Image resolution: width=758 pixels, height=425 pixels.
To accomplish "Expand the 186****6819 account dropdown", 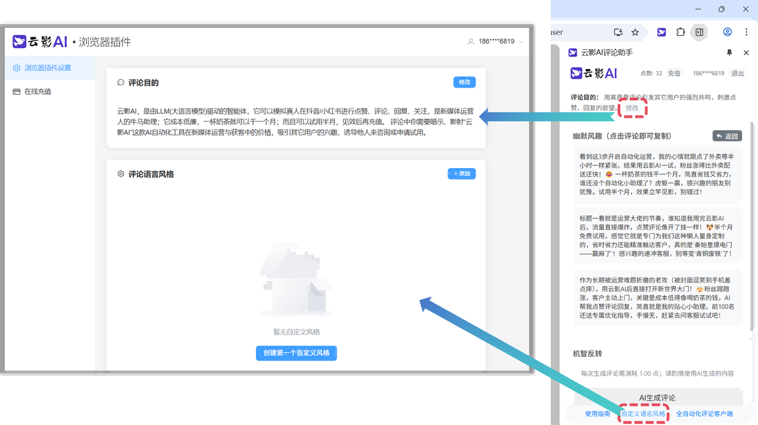I will pos(496,41).
